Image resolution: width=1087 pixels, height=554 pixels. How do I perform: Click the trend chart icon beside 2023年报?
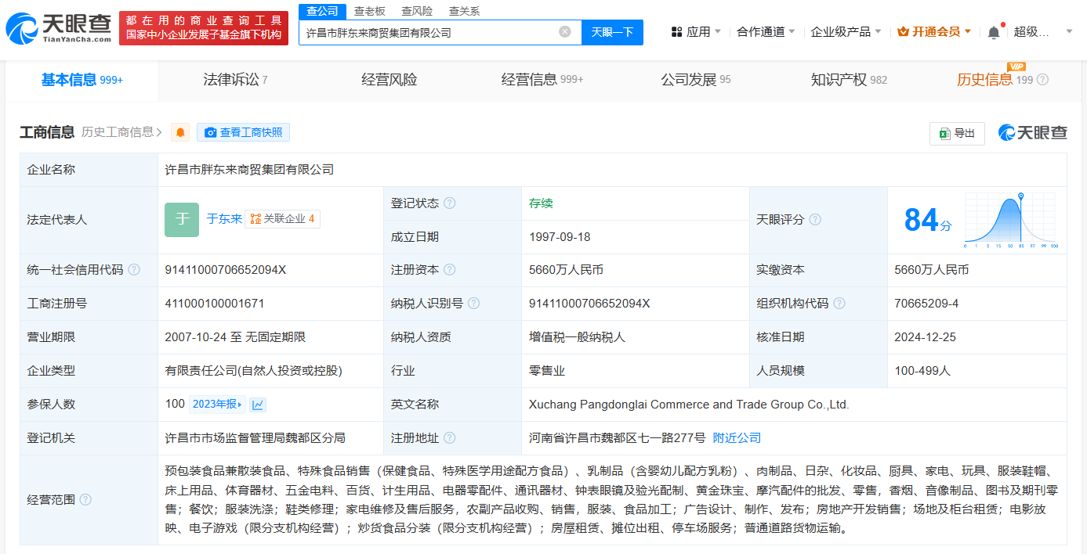click(258, 405)
